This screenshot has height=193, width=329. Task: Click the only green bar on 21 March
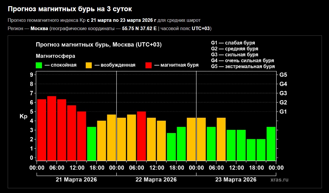coord(92,144)
